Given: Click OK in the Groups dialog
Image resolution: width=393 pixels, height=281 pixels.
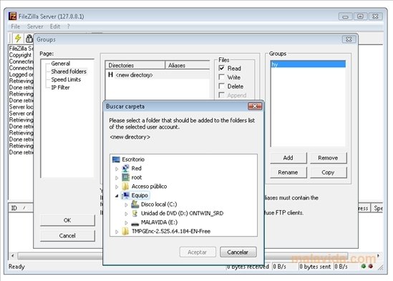Looking at the screenshot, I should pos(67,220).
